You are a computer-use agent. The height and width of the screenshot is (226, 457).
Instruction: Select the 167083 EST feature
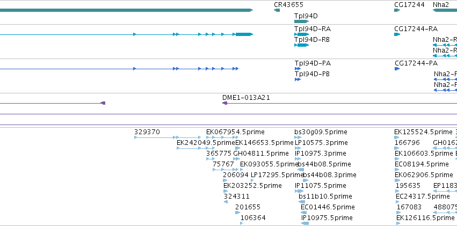(x=398, y=213)
